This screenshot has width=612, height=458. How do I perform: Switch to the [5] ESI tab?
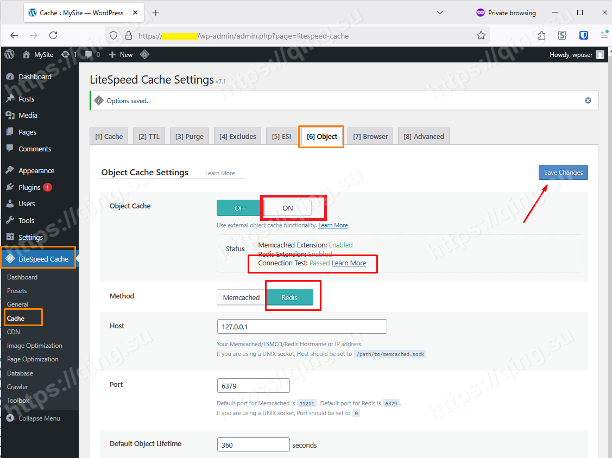point(281,137)
